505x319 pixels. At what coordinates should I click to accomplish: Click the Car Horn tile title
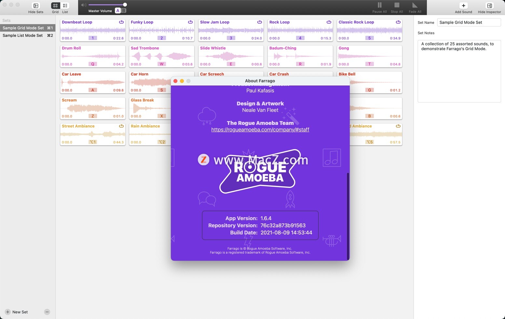140,74
